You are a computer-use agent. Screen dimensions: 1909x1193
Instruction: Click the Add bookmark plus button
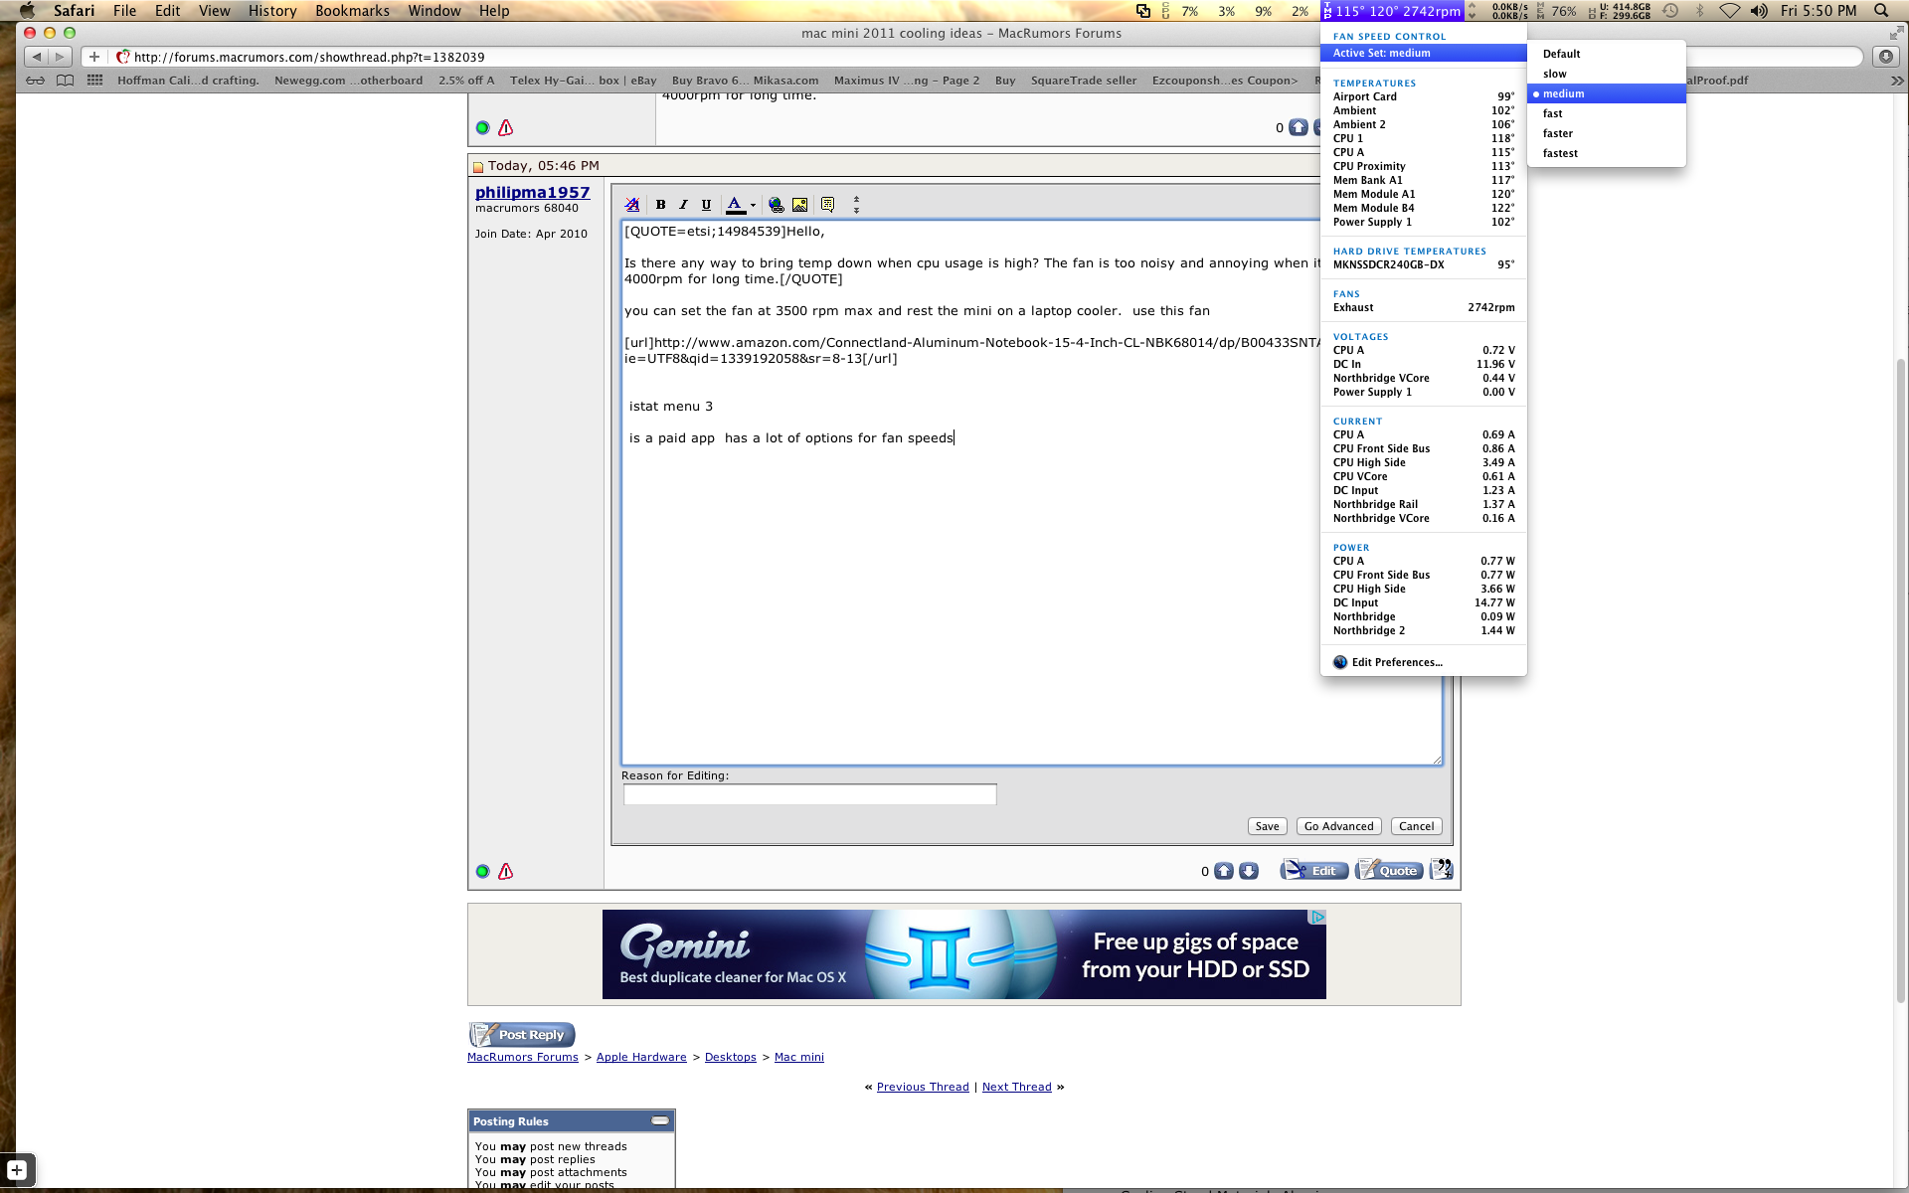pos(93,57)
